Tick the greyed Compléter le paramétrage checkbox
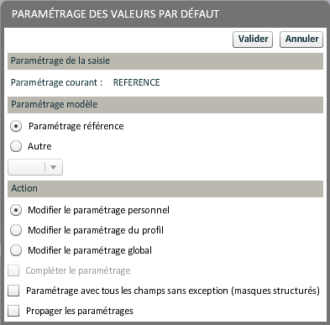Viewport: 330px width, 325px height. coord(13,270)
